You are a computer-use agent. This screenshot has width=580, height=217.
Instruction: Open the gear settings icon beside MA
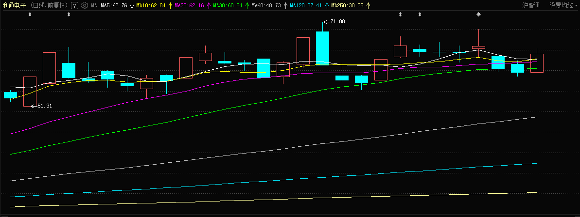pyautogui.click(x=84, y=5)
